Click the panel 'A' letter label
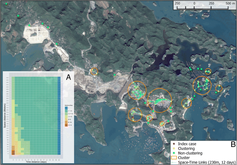This screenshot has height=165, width=237. pyautogui.click(x=69, y=77)
